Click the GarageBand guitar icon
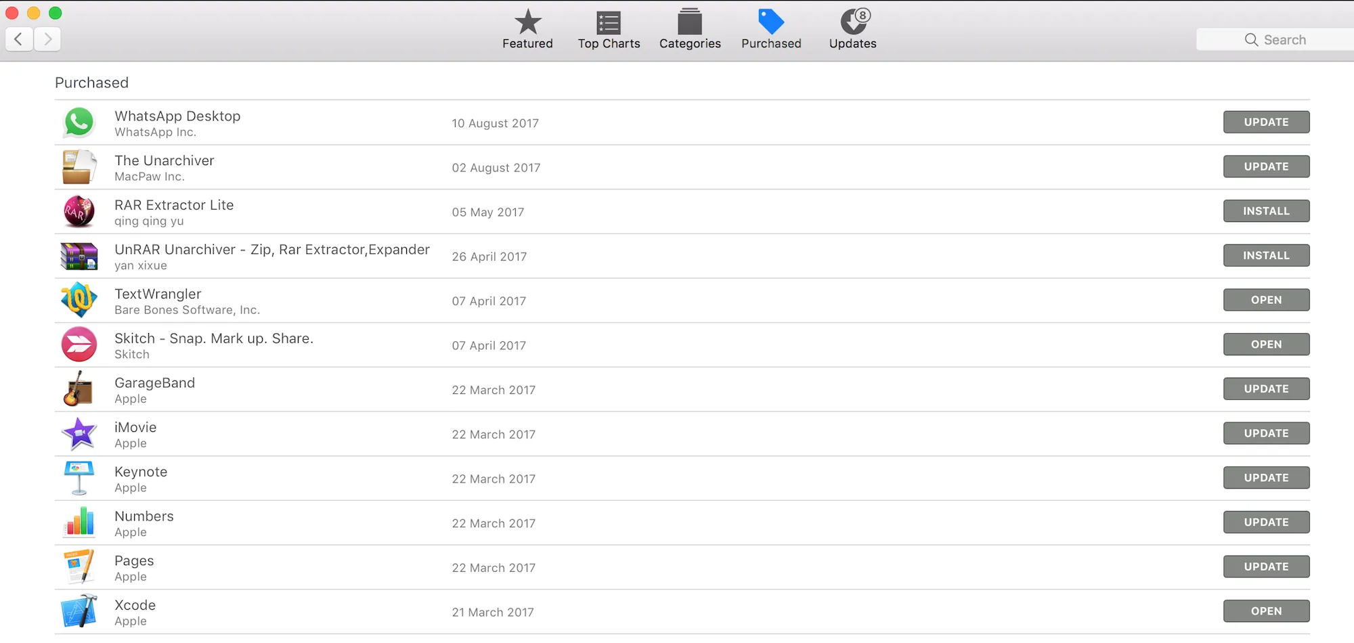Viewport: 1354px width, 643px height. coord(79,389)
